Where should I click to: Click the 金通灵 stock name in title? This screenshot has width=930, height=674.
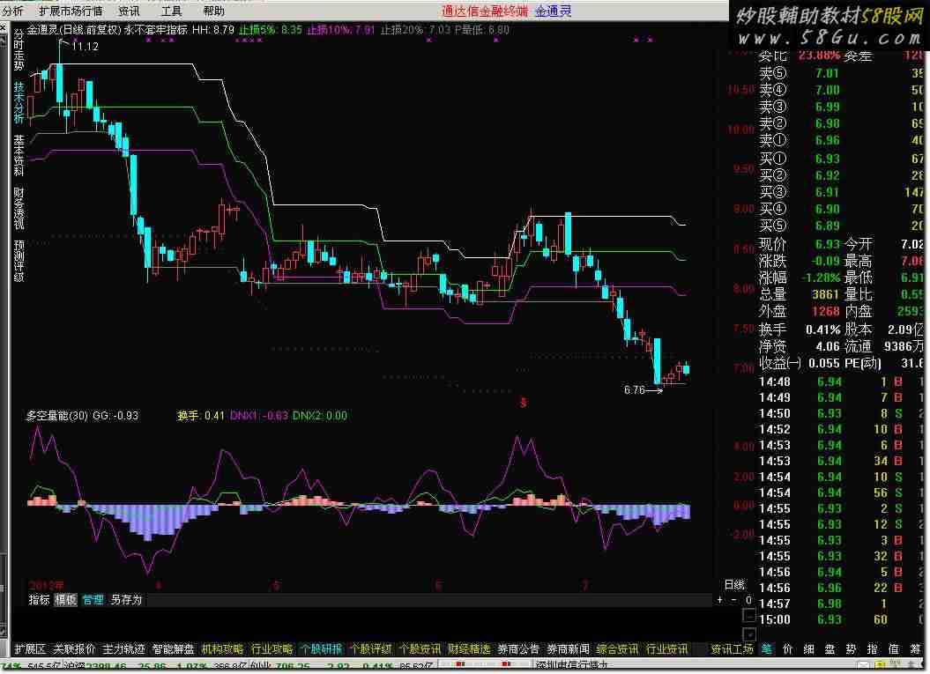(42, 30)
